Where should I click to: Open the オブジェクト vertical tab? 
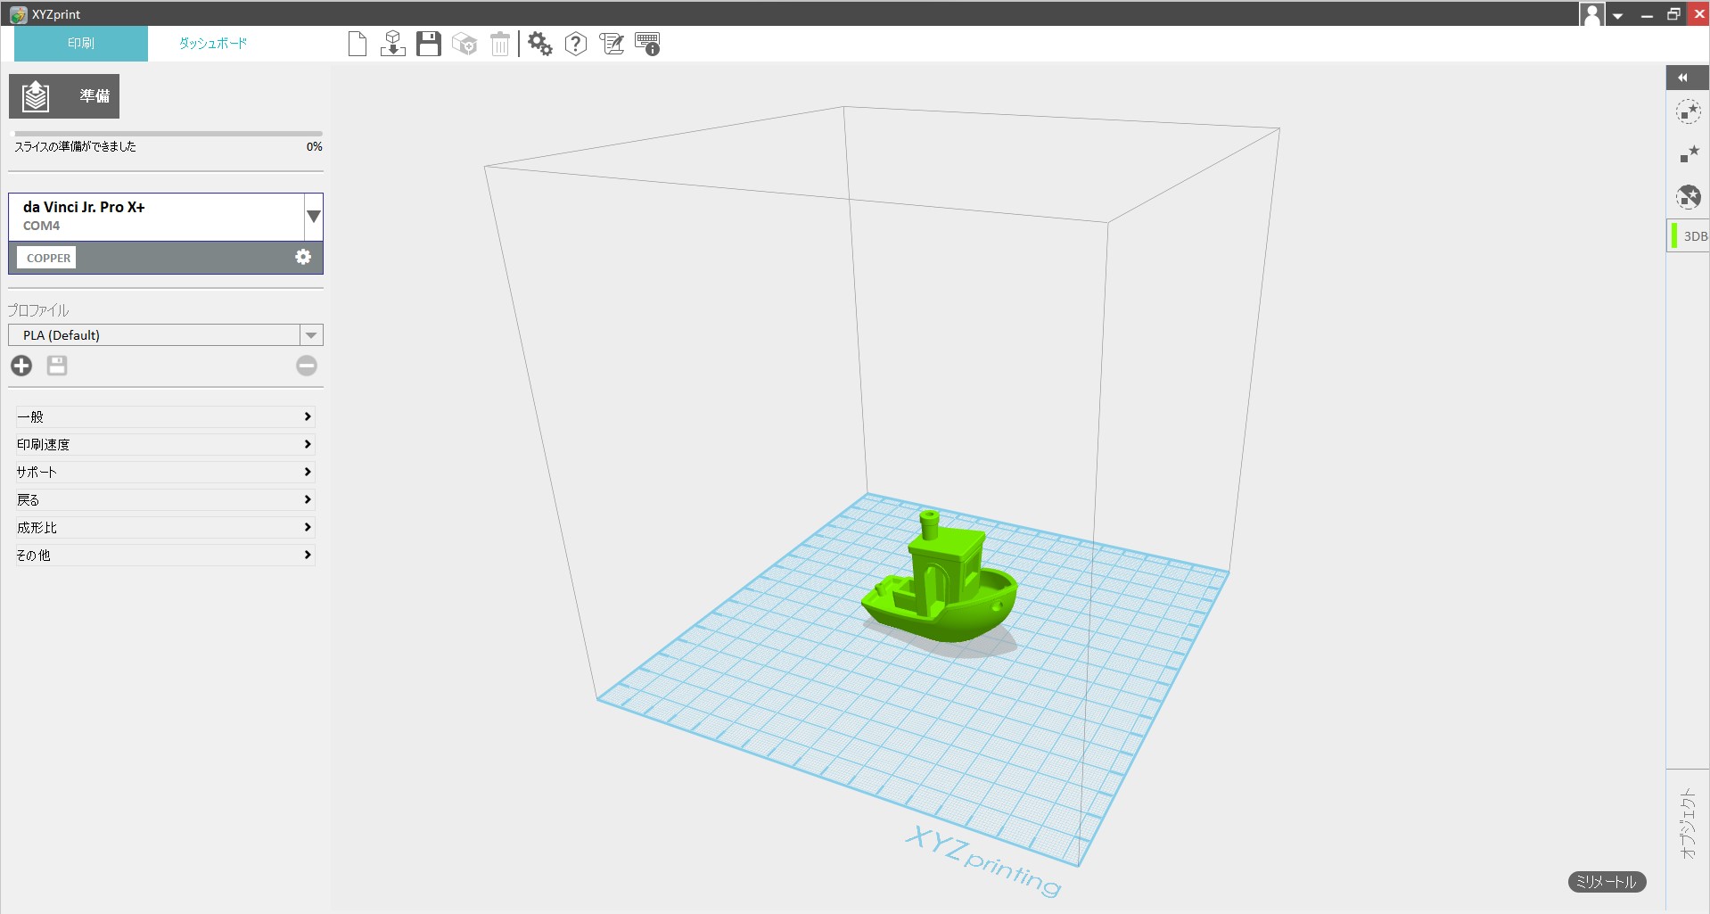(1687, 824)
